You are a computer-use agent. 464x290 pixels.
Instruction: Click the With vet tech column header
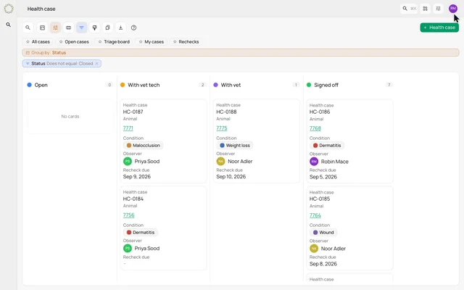click(144, 85)
